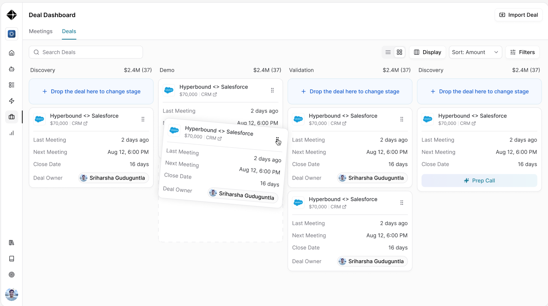Click drop zone in the Discovery column beside Demo

click(x=91, y=91)
